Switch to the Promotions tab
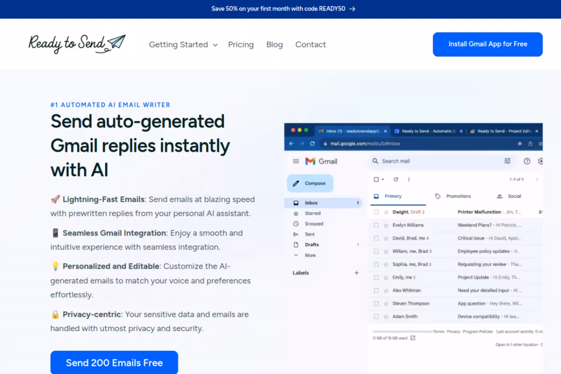This screenshot has width=561, height=374. click(x=453, y=196)
